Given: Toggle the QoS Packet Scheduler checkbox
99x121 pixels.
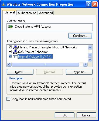Looking at the screenshot, I should [10, 52].
